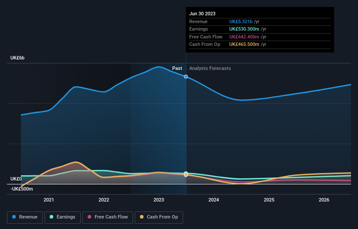358x229 pixels.
Task: Click the UK£5.321b revenue value in tooltip
Action: click(241, 21)
